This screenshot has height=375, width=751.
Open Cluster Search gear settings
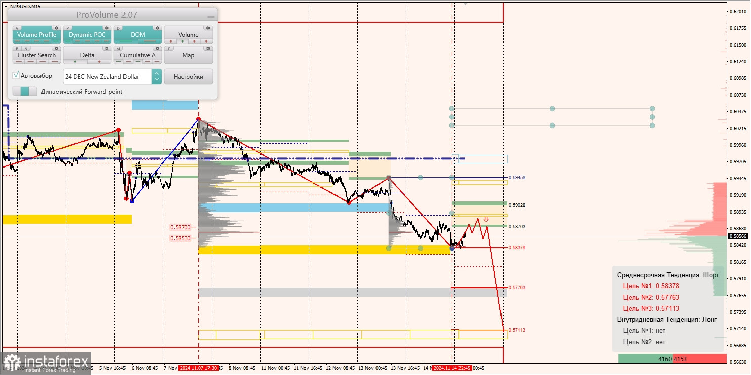click(x=56, y=48)
